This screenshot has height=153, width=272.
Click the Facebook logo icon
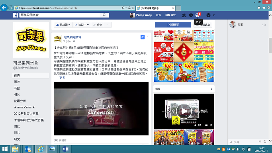point(16,15)
